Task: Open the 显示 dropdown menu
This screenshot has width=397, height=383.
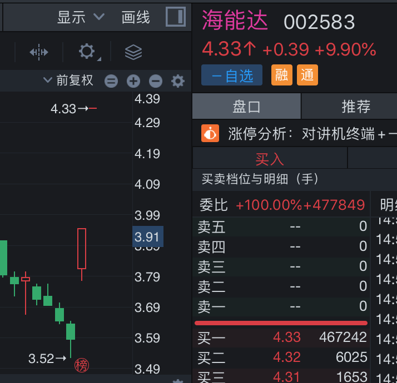Action: 81,17
